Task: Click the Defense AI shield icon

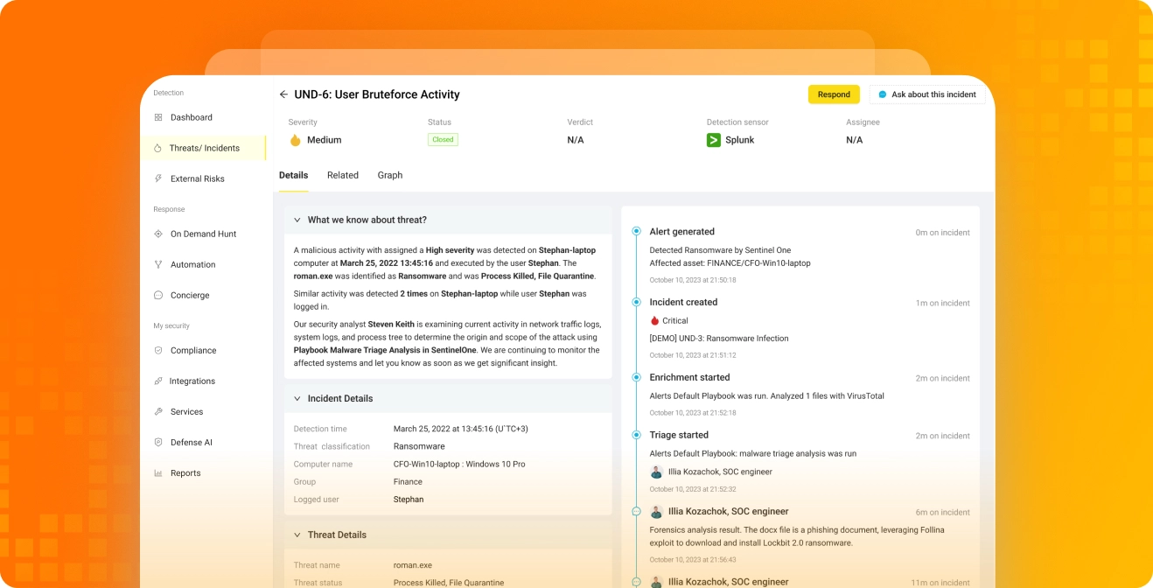Action: click(158, 442)
